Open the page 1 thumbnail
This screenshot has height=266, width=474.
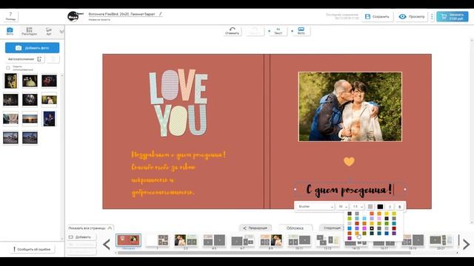coord(157,241)
